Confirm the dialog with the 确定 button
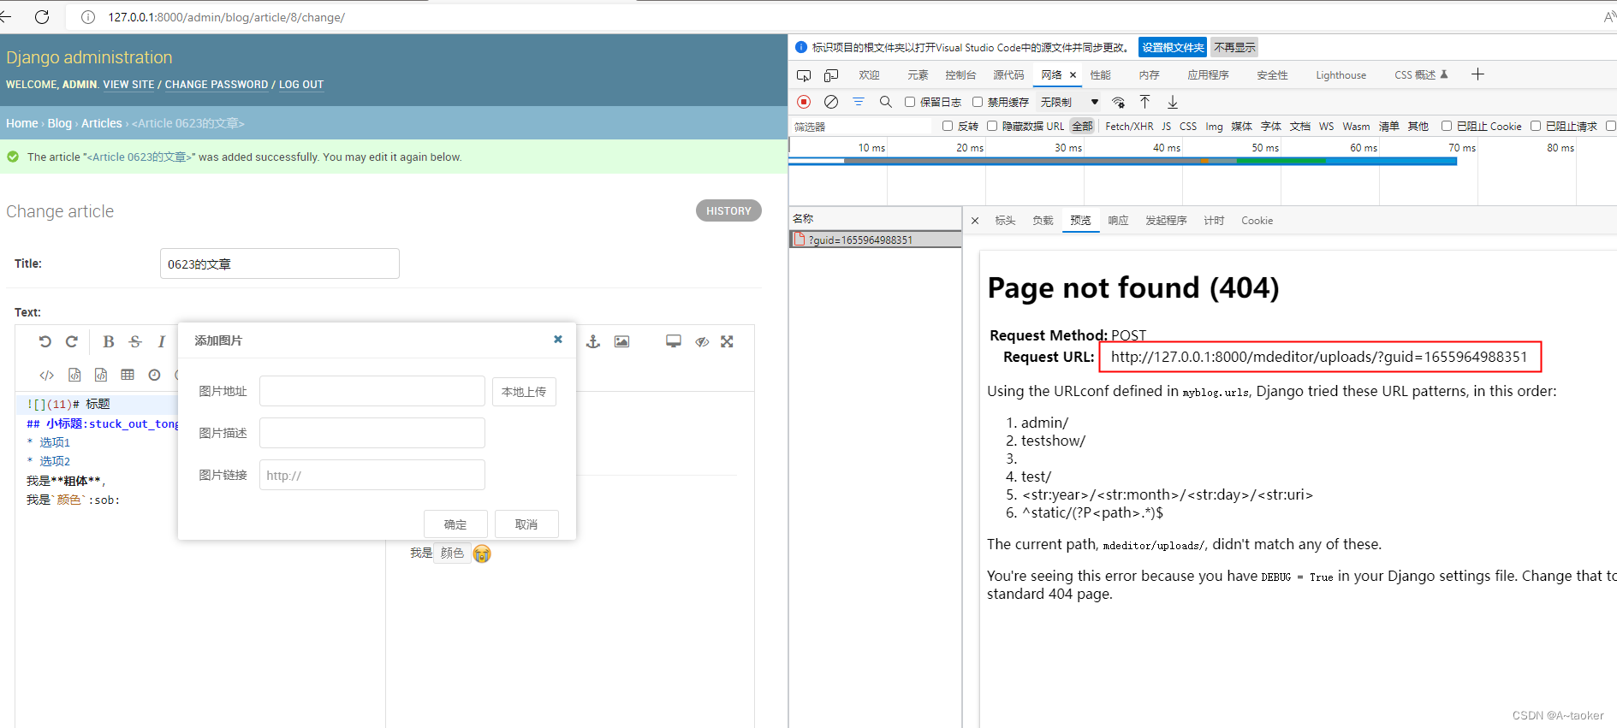This screenshot has width=1617, height=728. [455, 524]
